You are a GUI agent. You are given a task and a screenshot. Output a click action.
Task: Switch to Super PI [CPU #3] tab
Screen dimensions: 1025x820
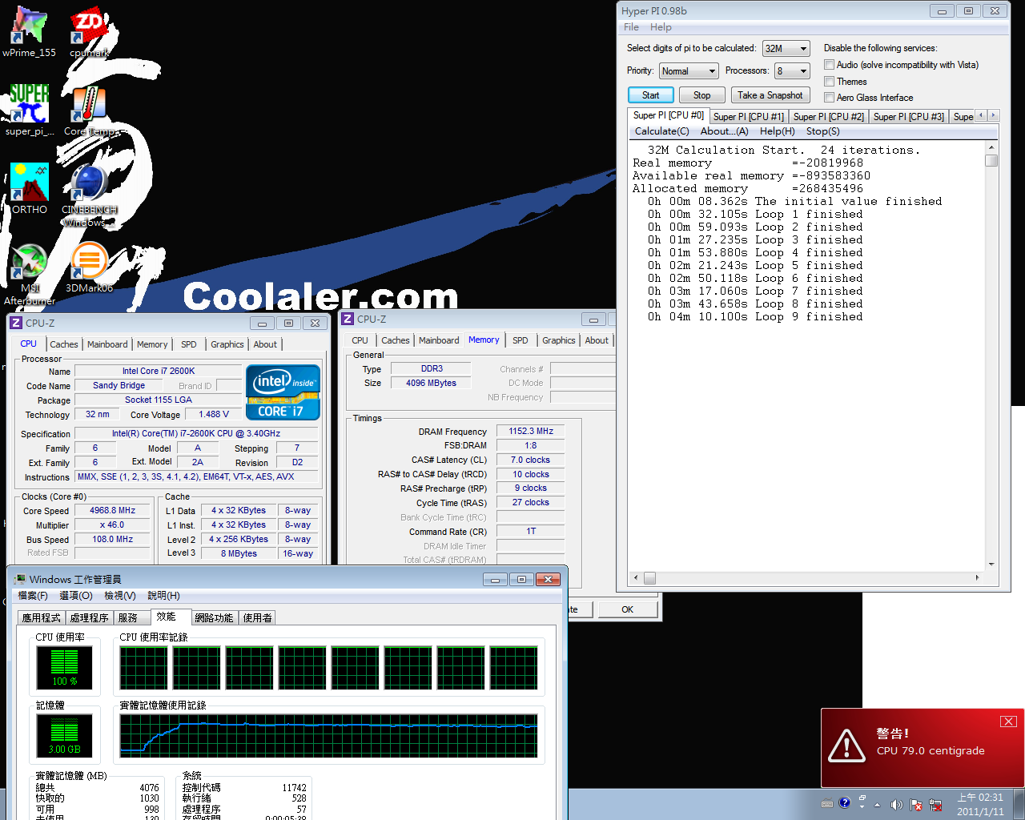tap(908, 117)
